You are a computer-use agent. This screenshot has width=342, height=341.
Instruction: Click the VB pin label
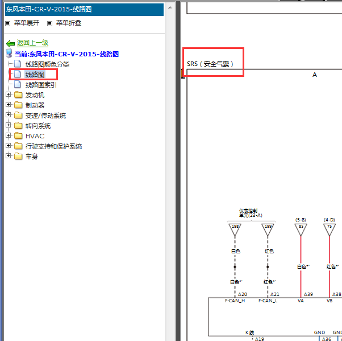(330, 301)
